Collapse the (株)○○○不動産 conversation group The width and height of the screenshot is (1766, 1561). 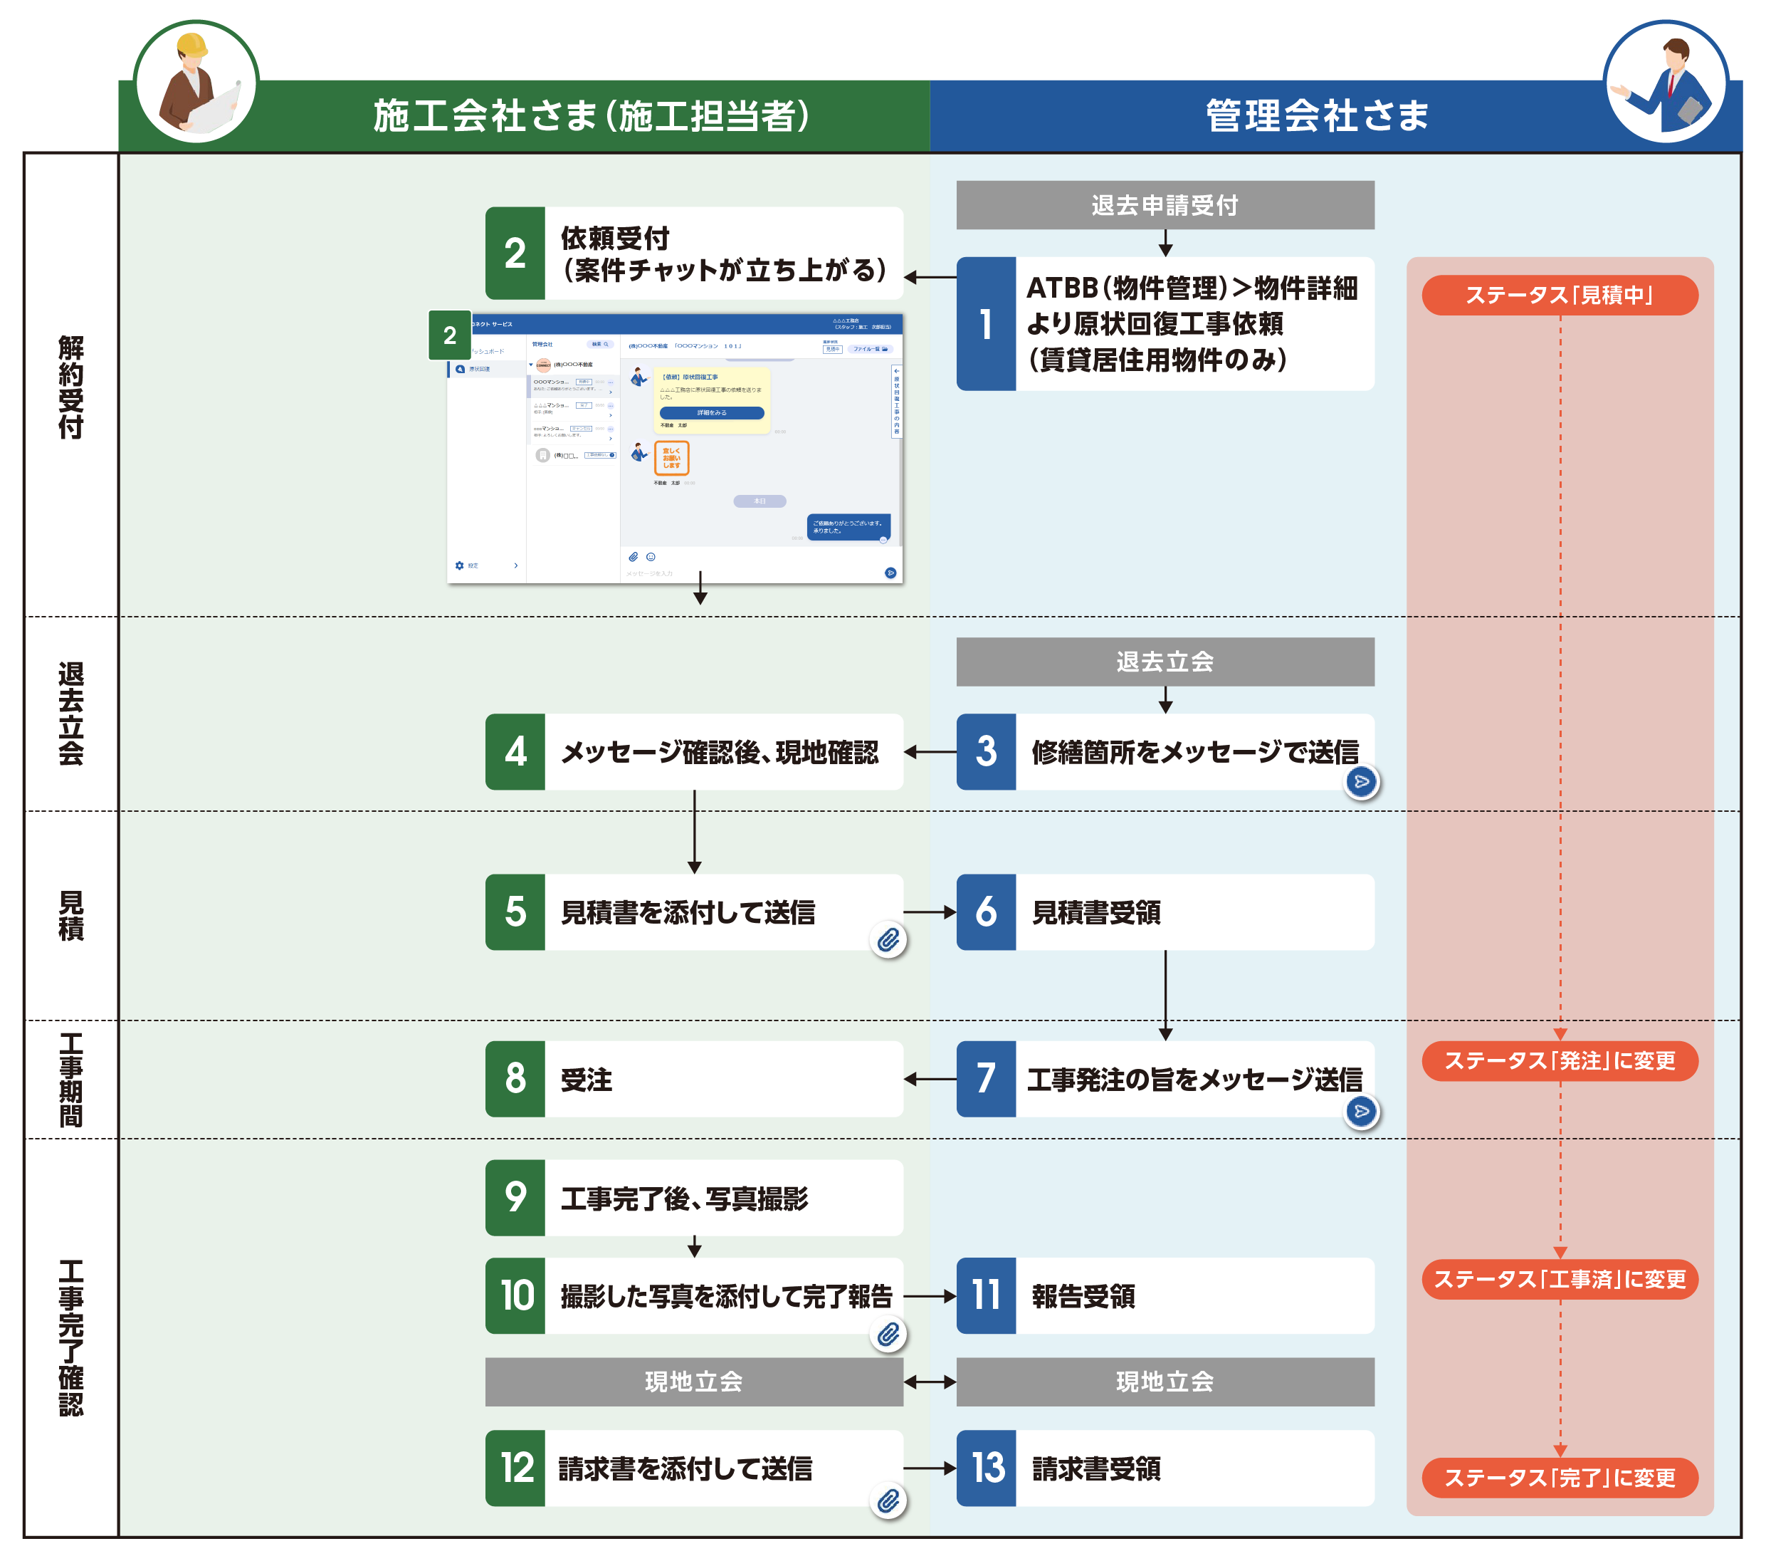[531, 365]
